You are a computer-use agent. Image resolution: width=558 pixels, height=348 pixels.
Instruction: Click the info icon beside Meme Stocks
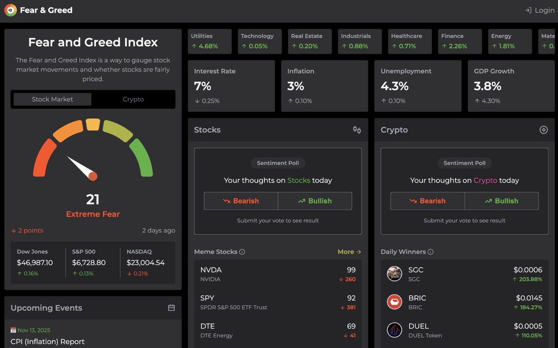coord(242,252)
